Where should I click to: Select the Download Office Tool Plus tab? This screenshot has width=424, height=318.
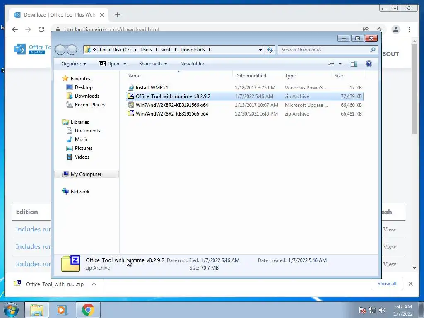(59, 15)
